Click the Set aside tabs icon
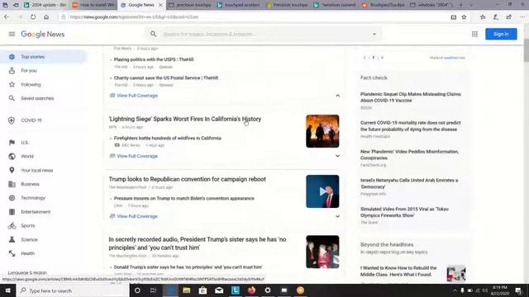 click(x=16, y=5)
